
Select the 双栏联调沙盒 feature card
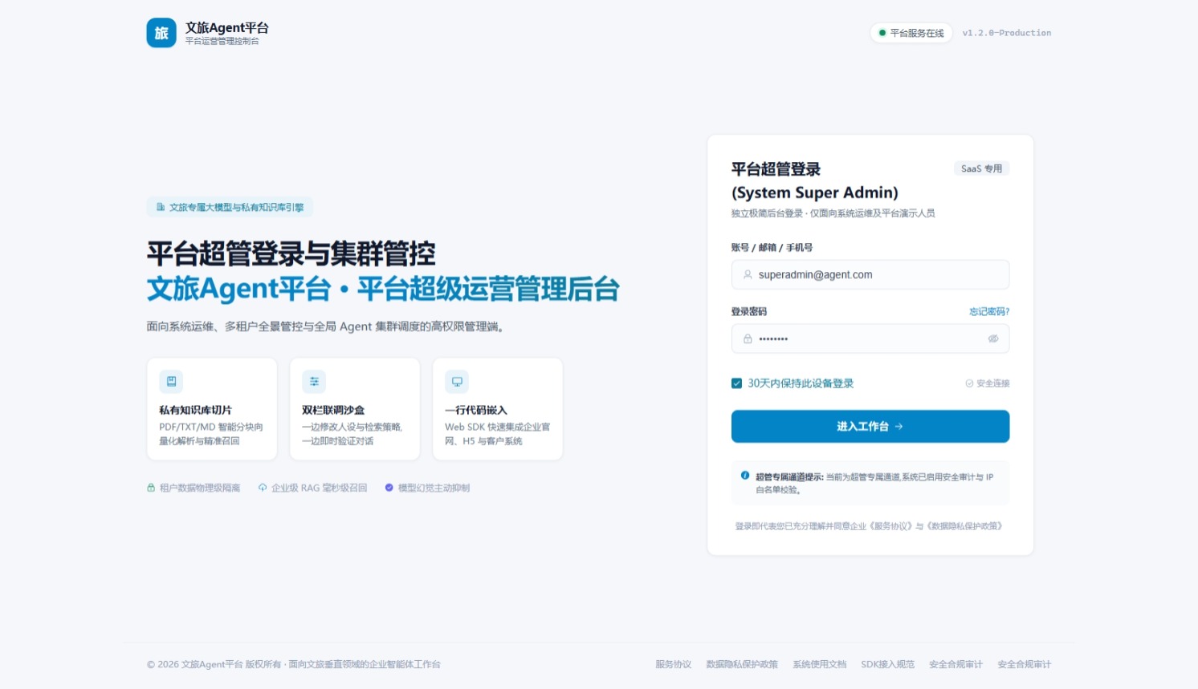tap(355, 409)
